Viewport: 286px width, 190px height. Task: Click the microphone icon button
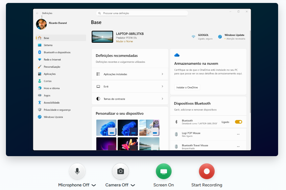[77, 171]
